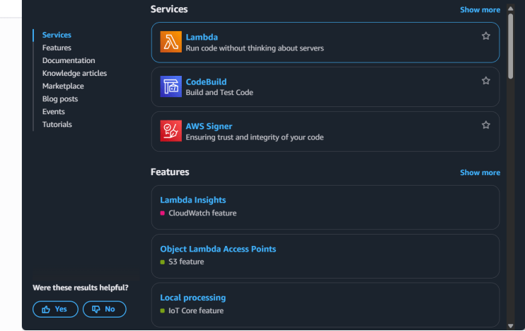Favorite Lambda with its star icon
This screenshot has width=525, height=331.
[x=485, y=36]
